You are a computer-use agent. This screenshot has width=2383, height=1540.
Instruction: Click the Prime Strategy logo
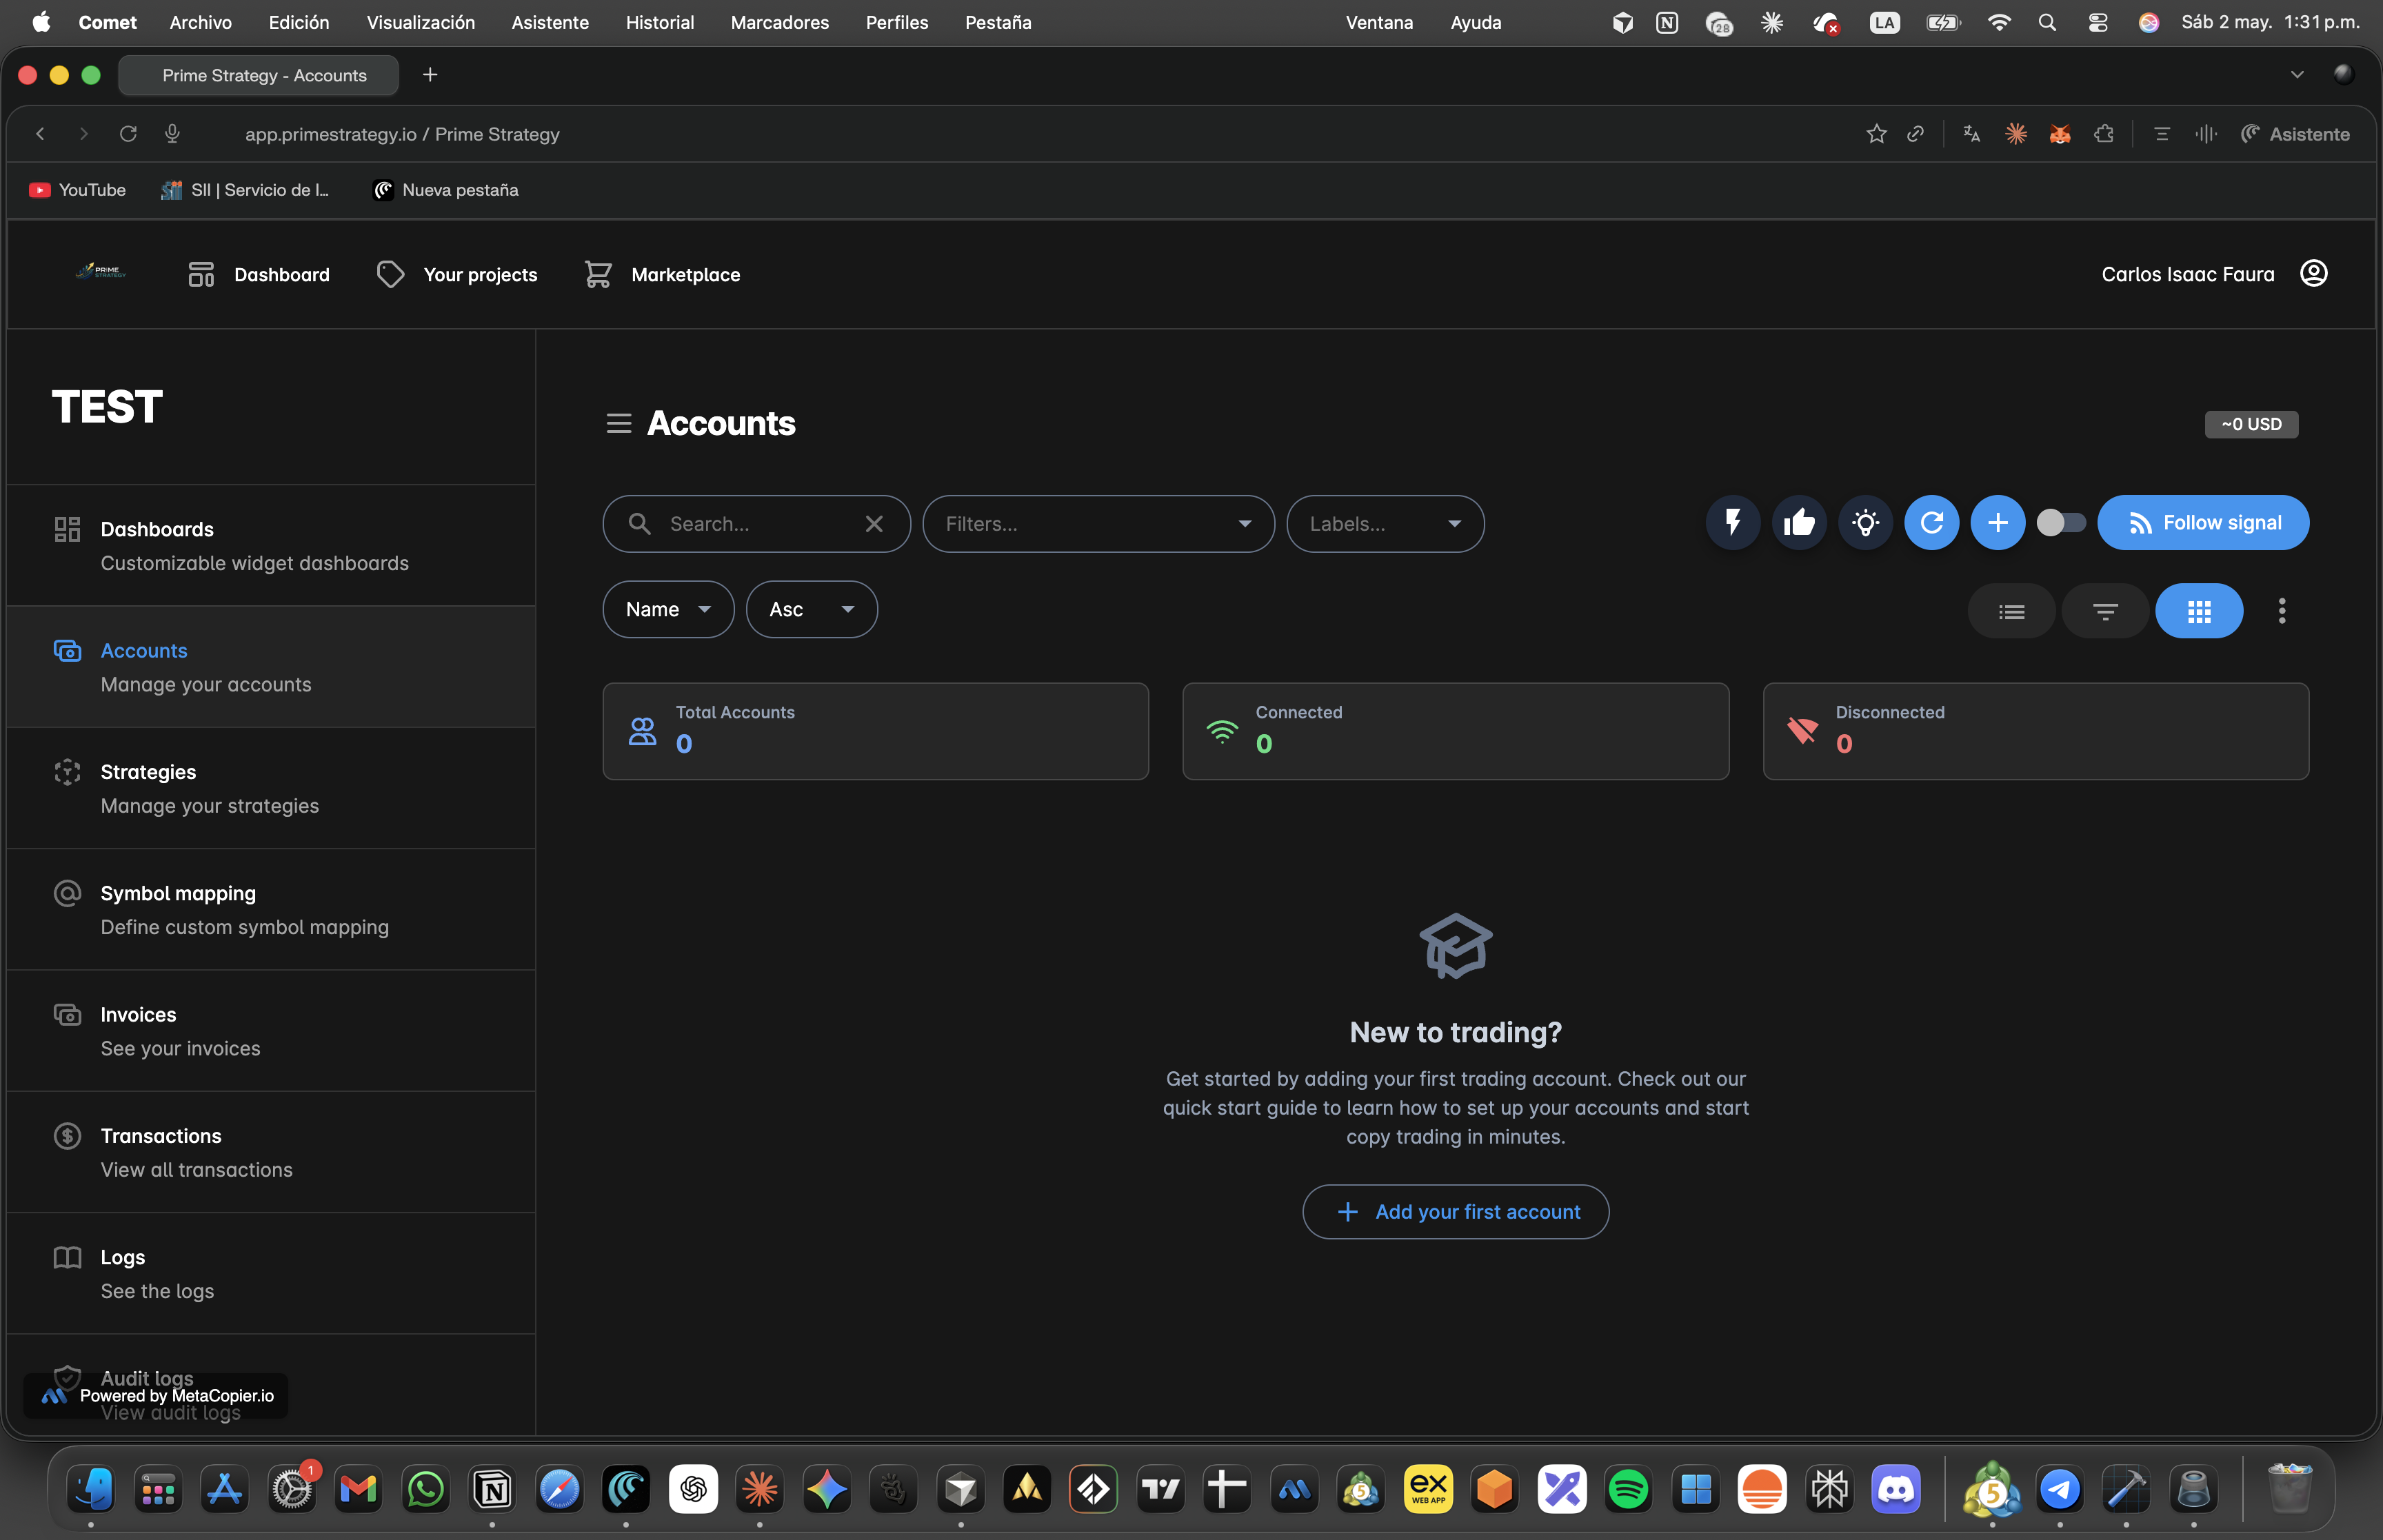coord(101,271)
